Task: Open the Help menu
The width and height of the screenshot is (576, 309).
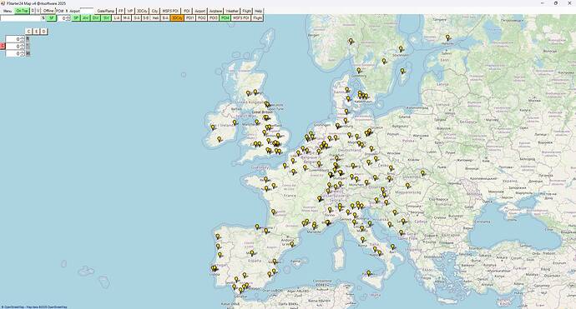Action: 258,11
